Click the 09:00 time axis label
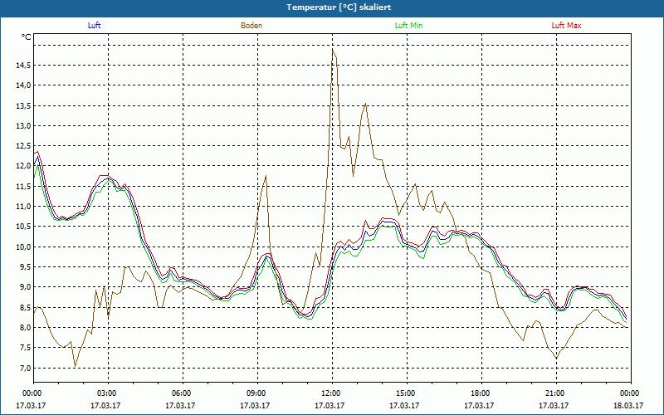Screen dimensions: 664x415 [257, 393]
